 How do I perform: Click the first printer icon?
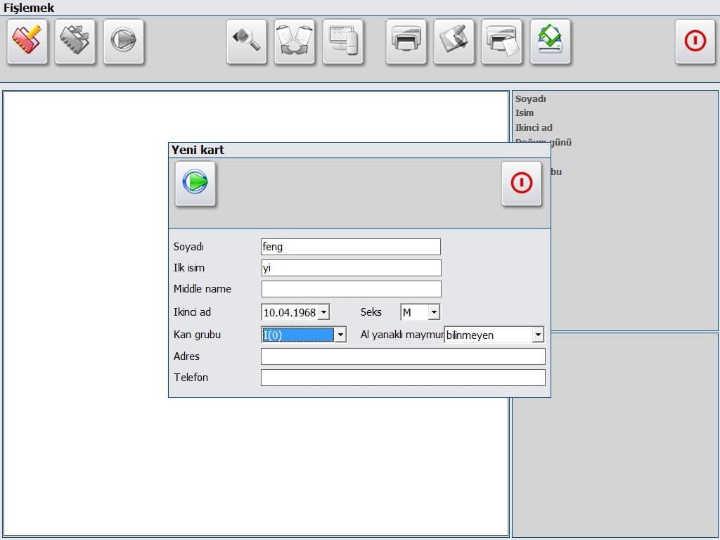[x=406, y=41]
